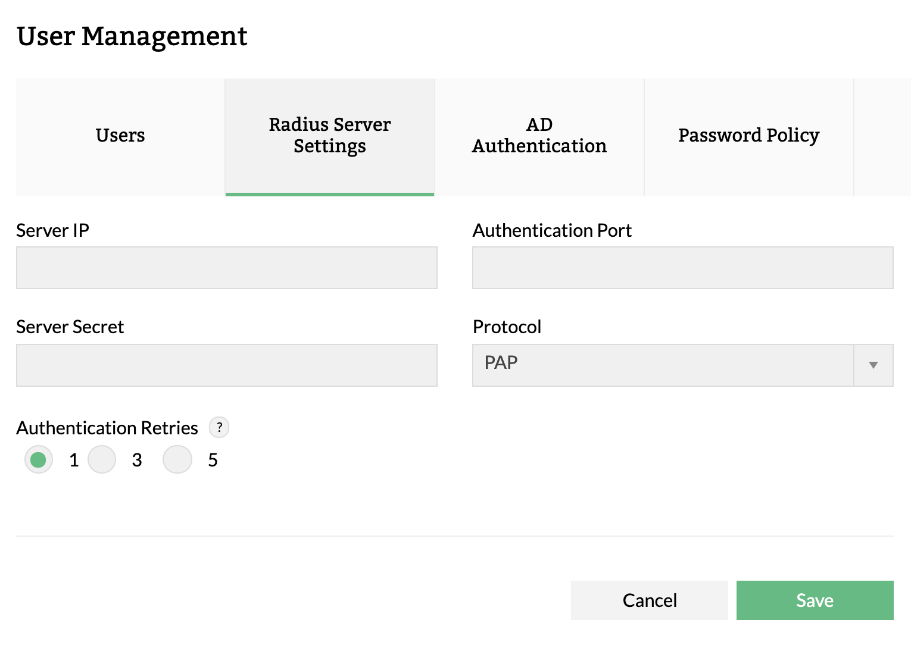
Task: Click the Protocol dropdown arrow icon
Action: [x=873, y=365]
